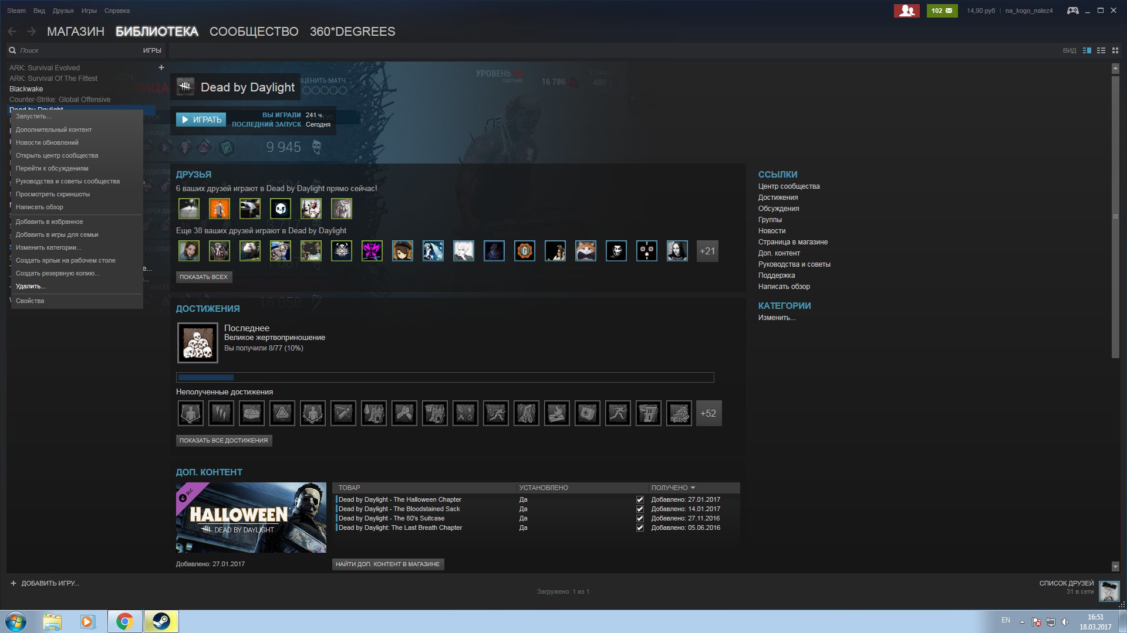This screenshot has width=1127, height=633.
Task: Open the red friends activity icon
Action: pyautogui.click(x=907, y=11)
